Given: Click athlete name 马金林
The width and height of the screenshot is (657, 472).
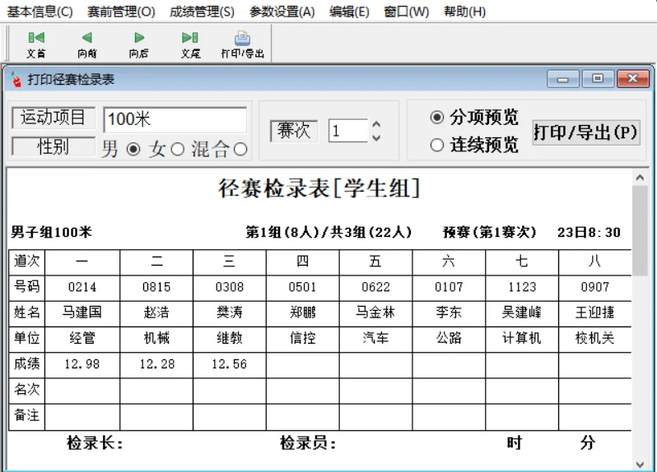Looking at the screenshot, I should (375, 312).
